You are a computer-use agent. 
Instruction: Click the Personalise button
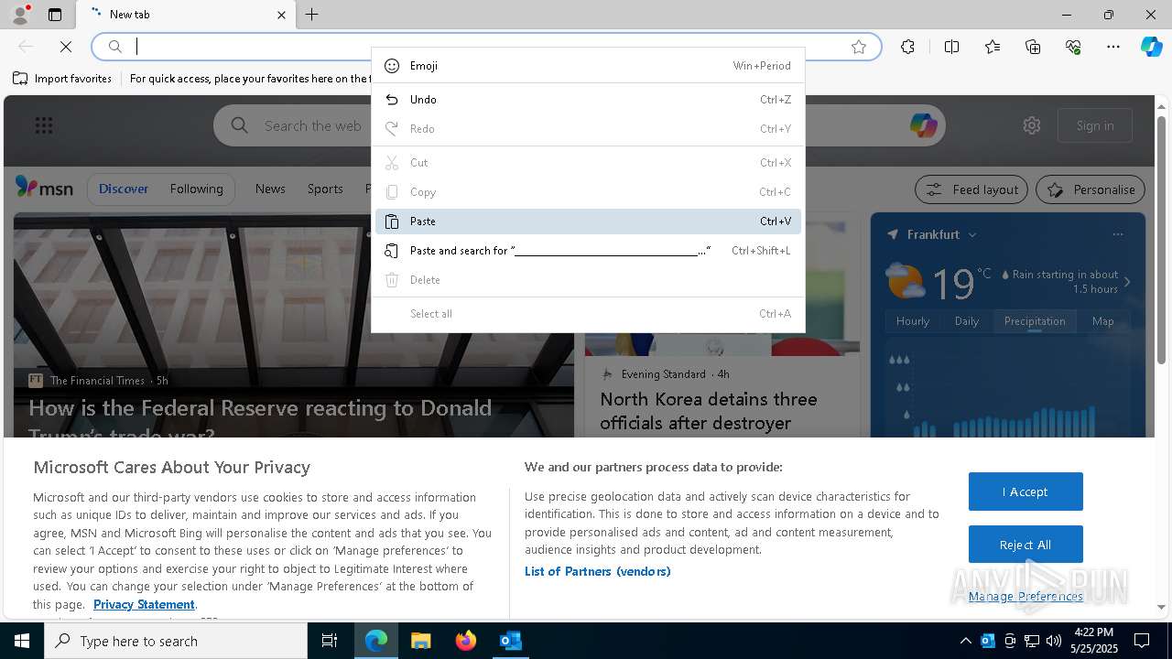[x=1091, y=189]
